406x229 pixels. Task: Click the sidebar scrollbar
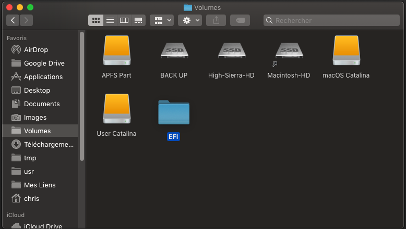[x=82, y=96]
